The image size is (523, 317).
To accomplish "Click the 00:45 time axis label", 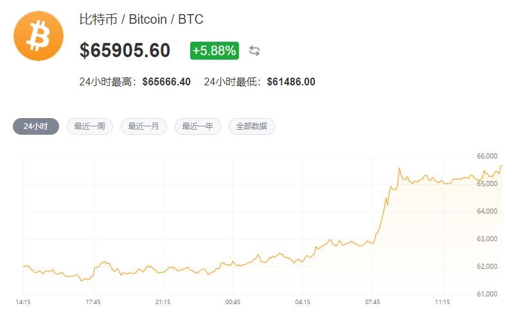I will [x=233, y=301].
